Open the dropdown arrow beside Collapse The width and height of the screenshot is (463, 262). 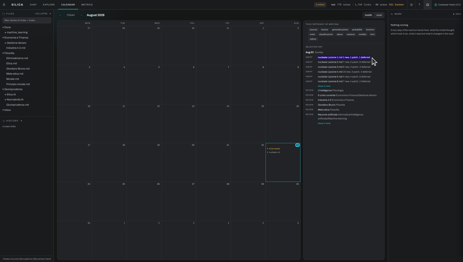click(x=50, y=14)
